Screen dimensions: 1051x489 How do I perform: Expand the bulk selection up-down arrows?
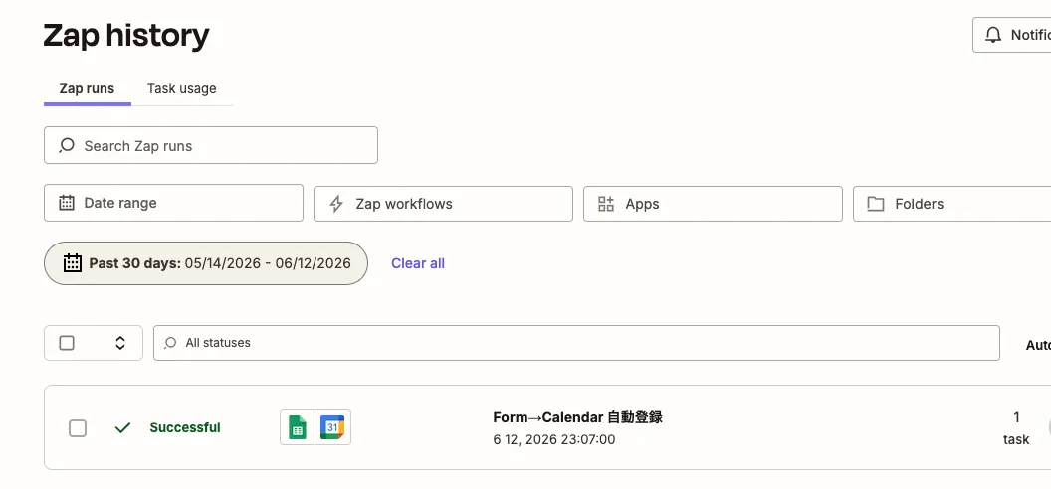tap(120, 343)
